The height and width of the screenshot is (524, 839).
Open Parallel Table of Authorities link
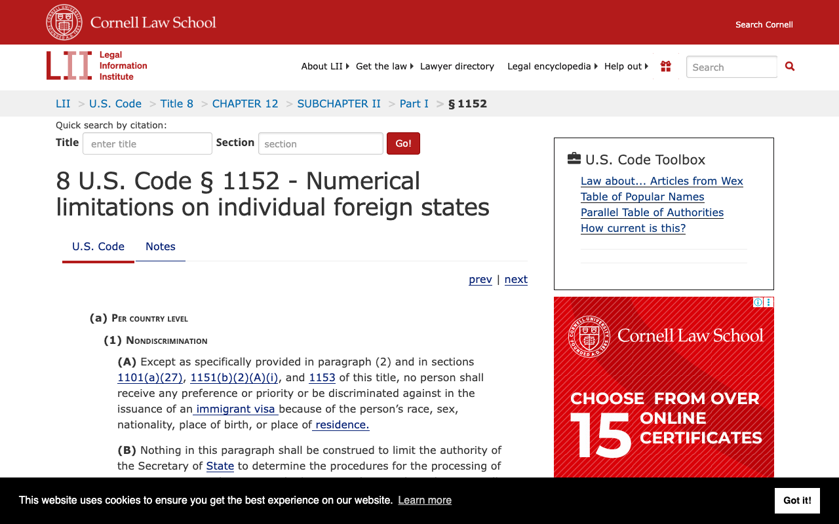click(652, 213)
